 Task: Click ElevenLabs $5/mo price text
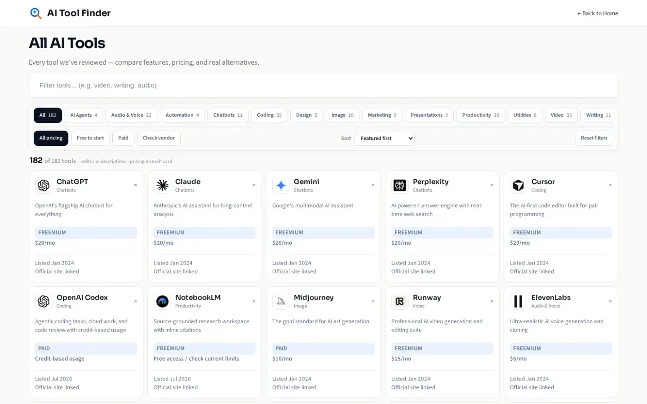pyautogui.click(x=518, y=359)
